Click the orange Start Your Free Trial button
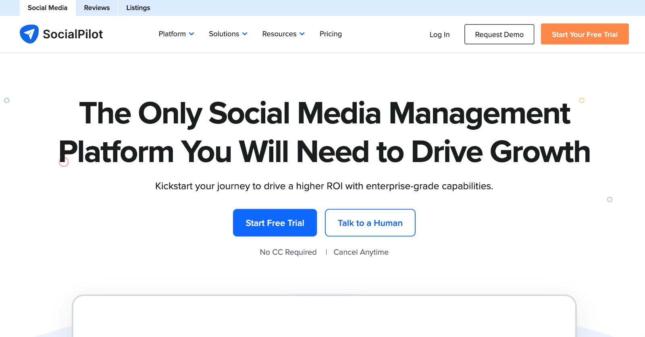The width and height of the screenshot is (645, 337). [585, 34]
